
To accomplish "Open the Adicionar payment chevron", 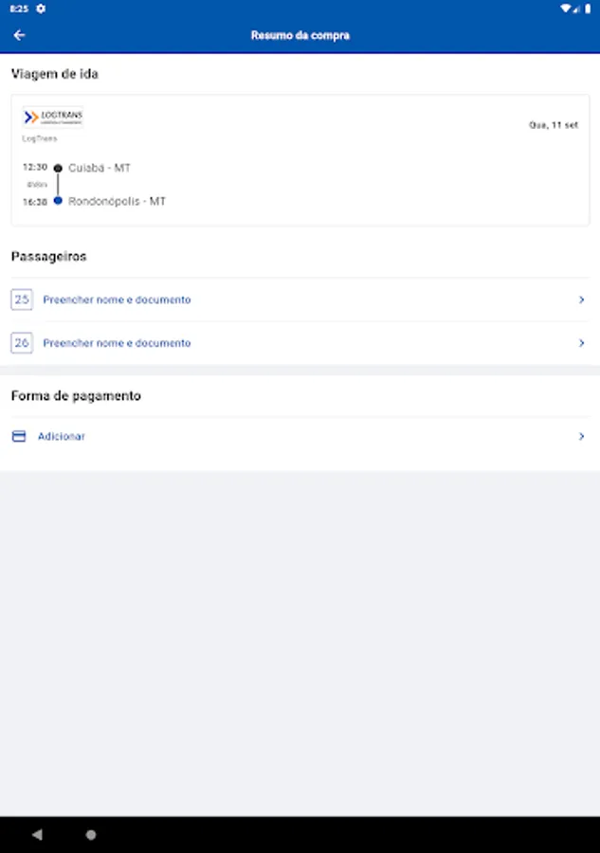I will pos(582,436).
